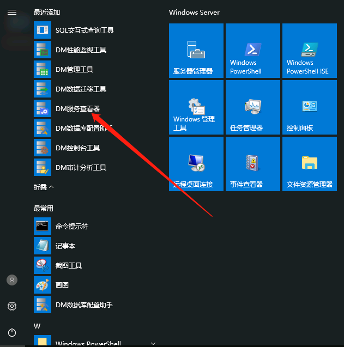Launch Windows PowerShell ISE tile
The width and height of the screenshot is (344, 347).
310,51
